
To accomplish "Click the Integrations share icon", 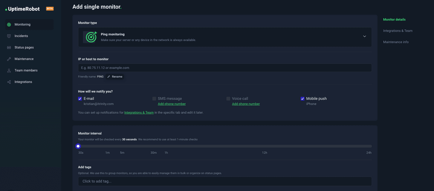I will coord(9,82).
